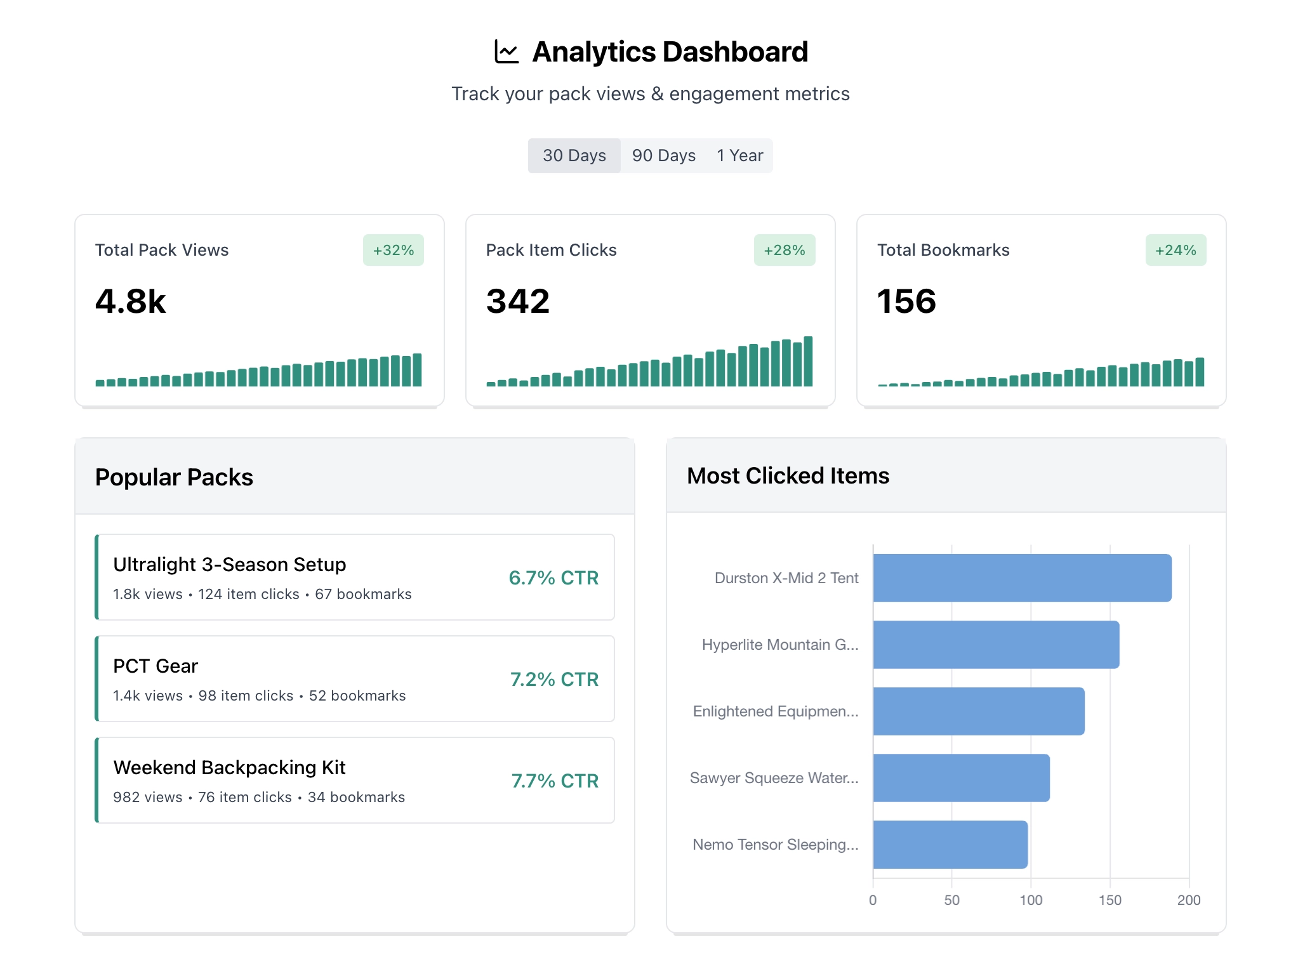Image resolution: width=1305 pixels, height=962 pixels.
Task: Switch to the 90 Days range
Action: point(663,155)
